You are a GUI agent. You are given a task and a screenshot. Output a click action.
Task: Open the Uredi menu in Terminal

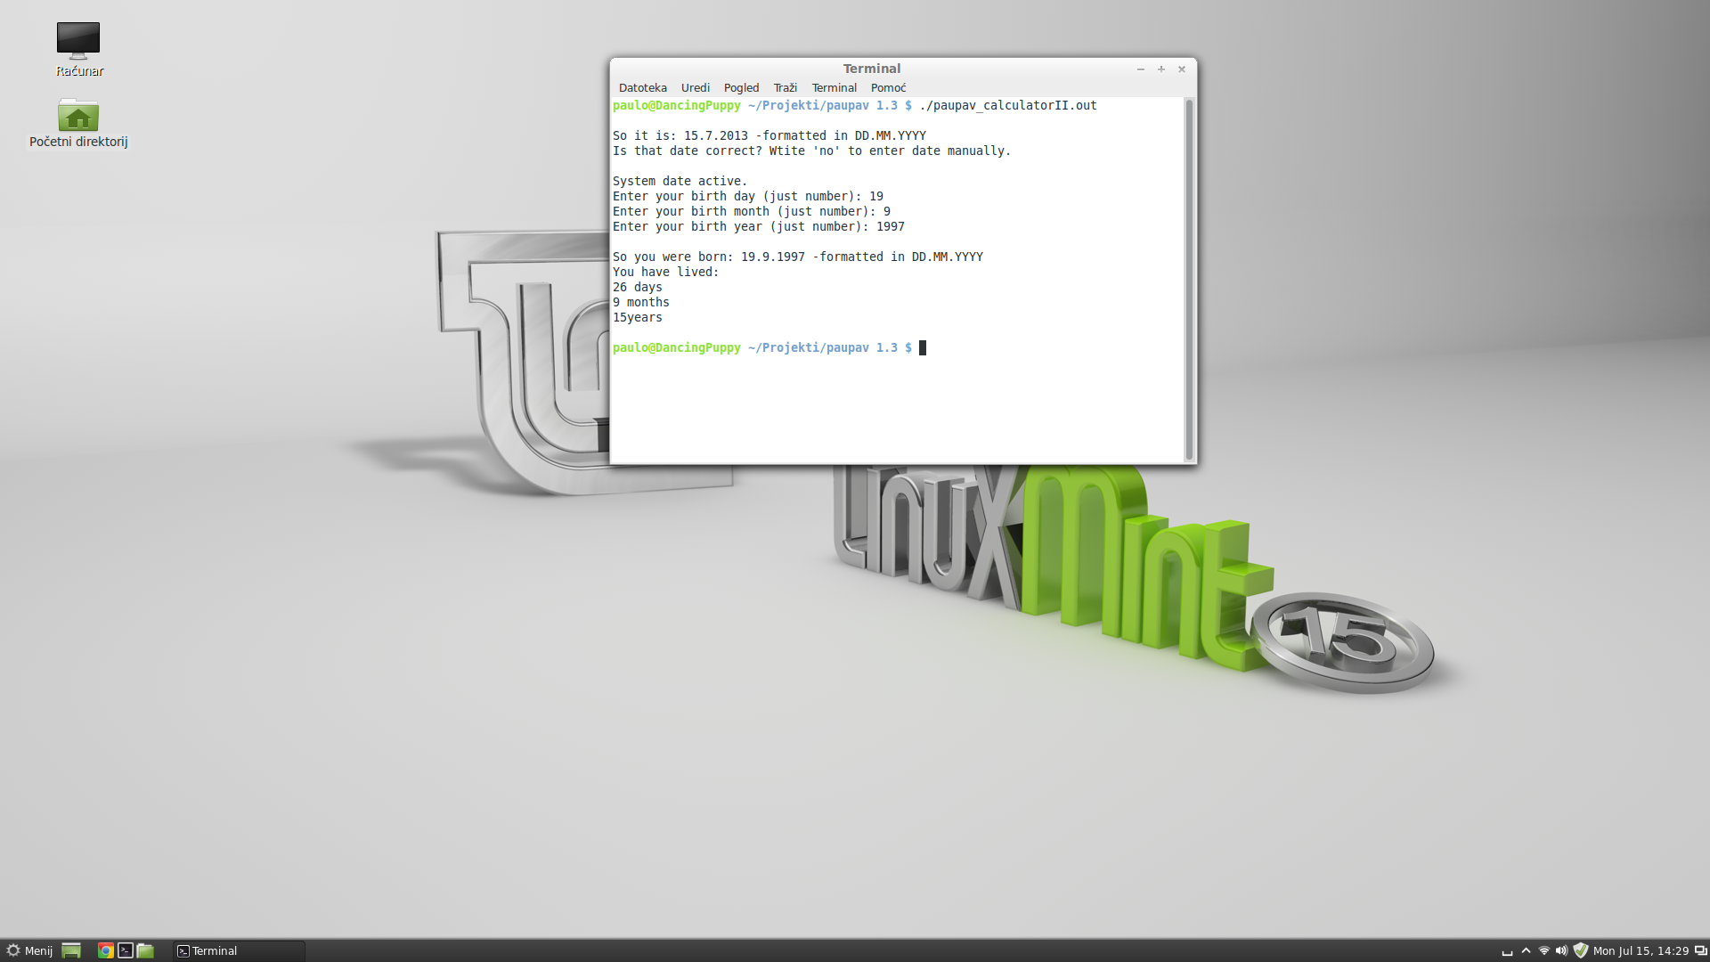coord(695,87)
